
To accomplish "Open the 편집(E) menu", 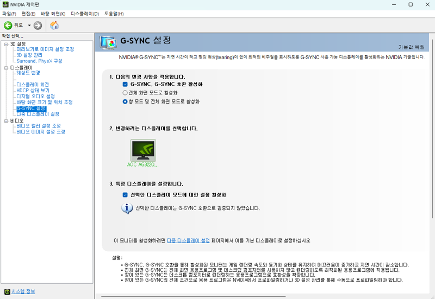I will [28, 14].
